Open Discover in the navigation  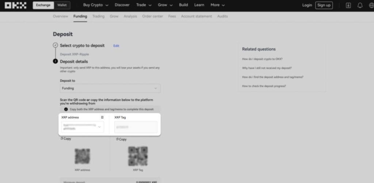pyautogui.click(x=122, y=5)
